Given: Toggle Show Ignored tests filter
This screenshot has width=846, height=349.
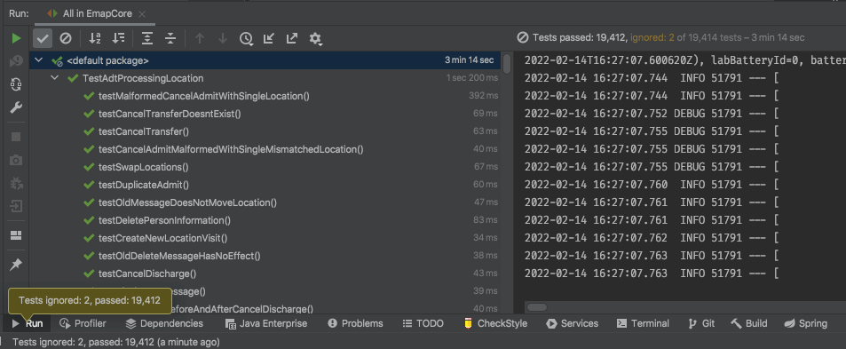Looking at the screenshot, I should (x=66, y=38).
